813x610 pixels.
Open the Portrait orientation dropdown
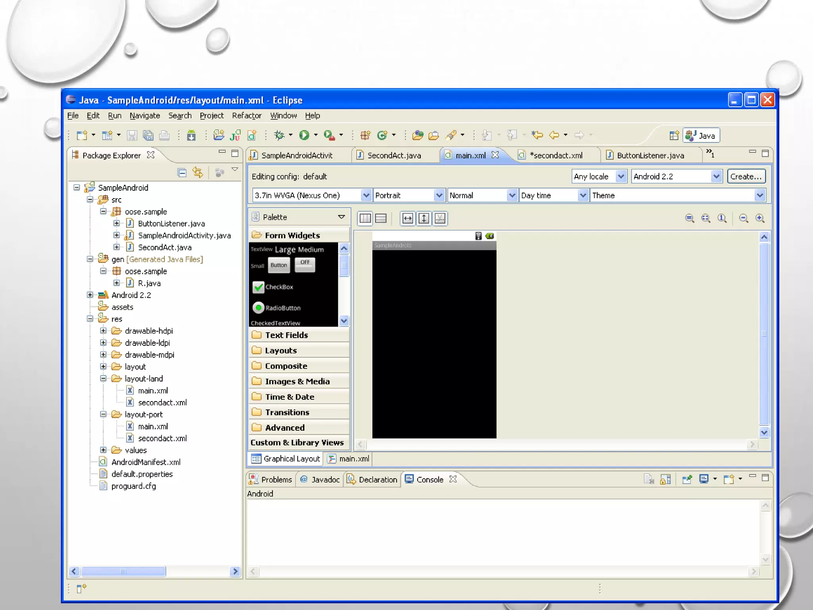[x=439, y=195]
